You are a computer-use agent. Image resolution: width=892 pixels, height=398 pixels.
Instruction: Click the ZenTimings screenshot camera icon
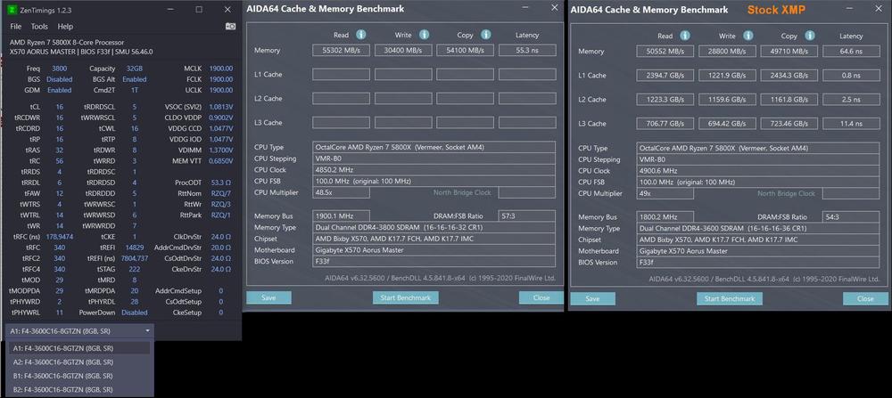(230, 27)
